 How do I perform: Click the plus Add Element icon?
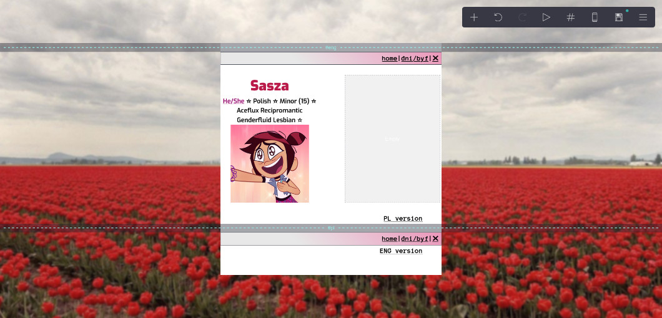474,17
